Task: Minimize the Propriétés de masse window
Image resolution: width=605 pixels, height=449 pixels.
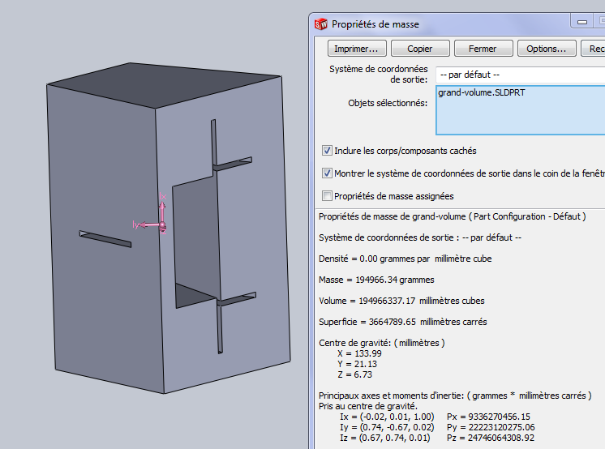Action: [581, 22]
